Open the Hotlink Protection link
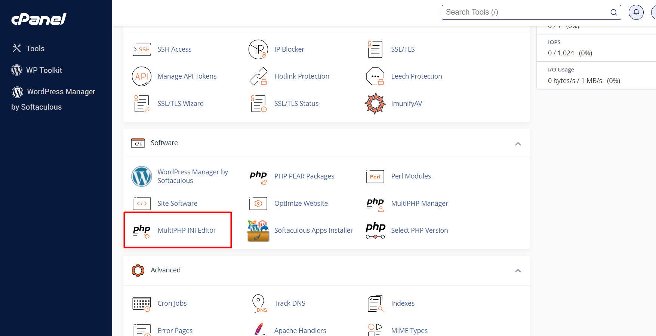This screenshot has height=336, width=656. click(x=302, y=76)
